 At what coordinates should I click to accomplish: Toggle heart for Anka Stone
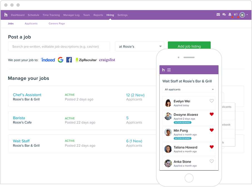coord(212,161)
